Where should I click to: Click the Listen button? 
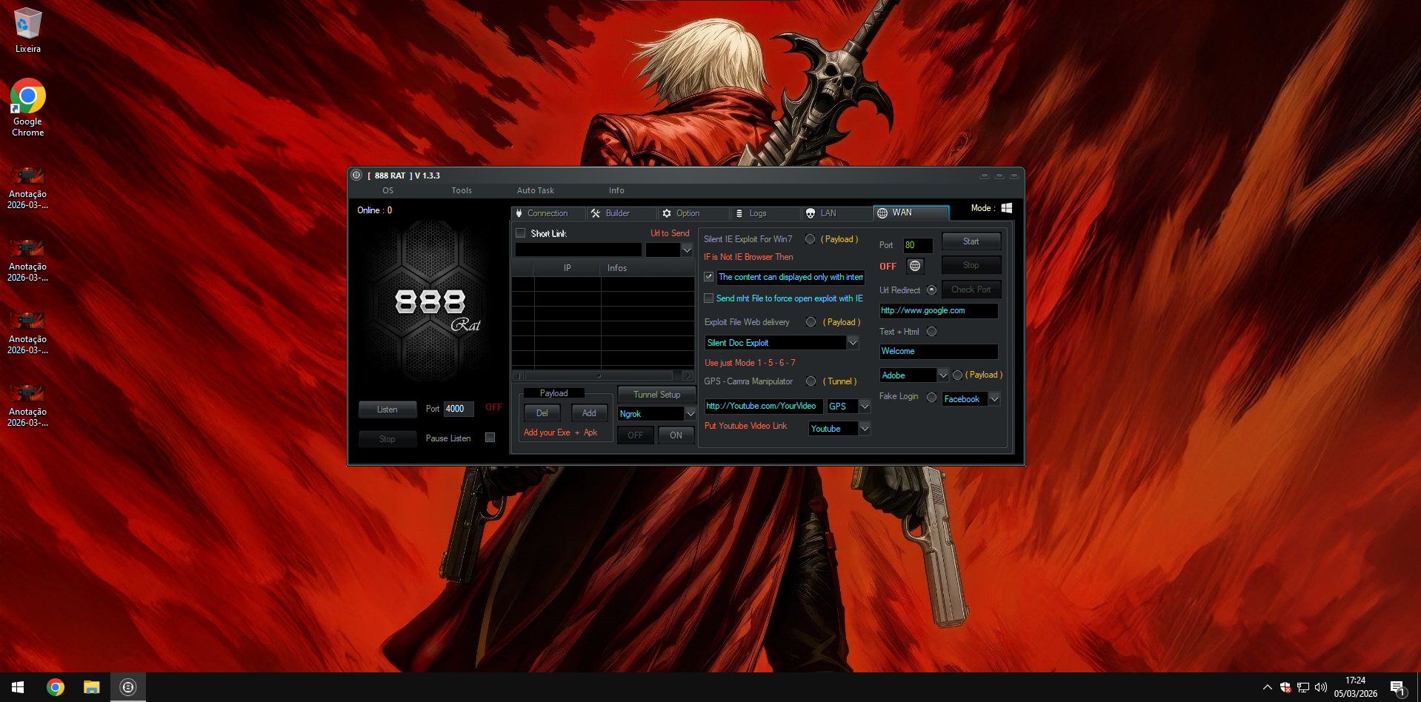click(x=387, y=409)
